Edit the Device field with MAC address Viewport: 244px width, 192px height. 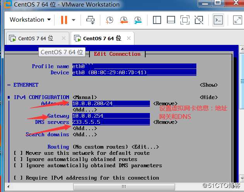click(x=134, y=72)
